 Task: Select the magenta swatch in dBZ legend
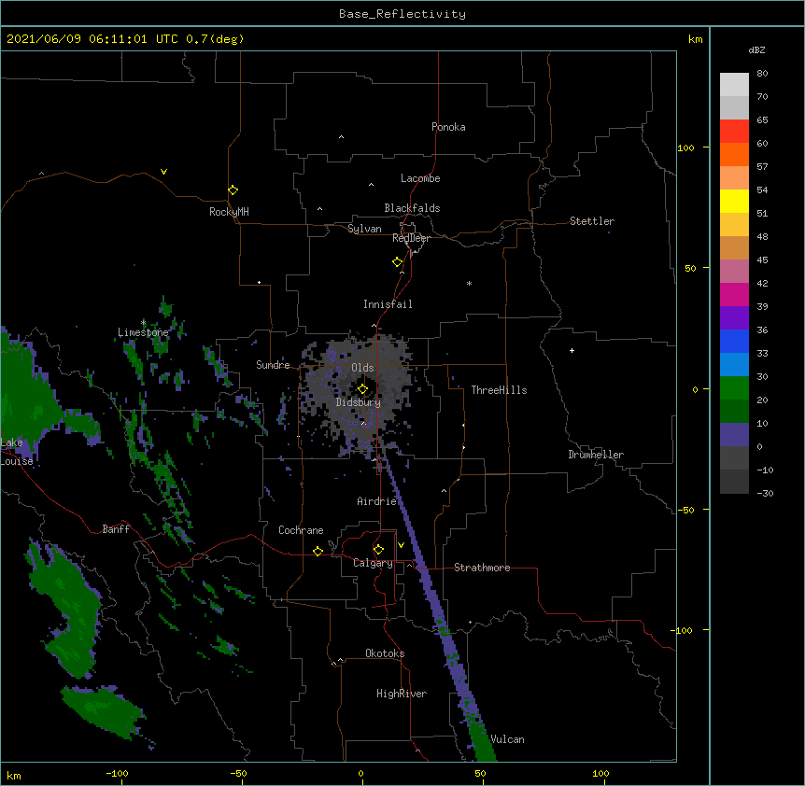734,294
